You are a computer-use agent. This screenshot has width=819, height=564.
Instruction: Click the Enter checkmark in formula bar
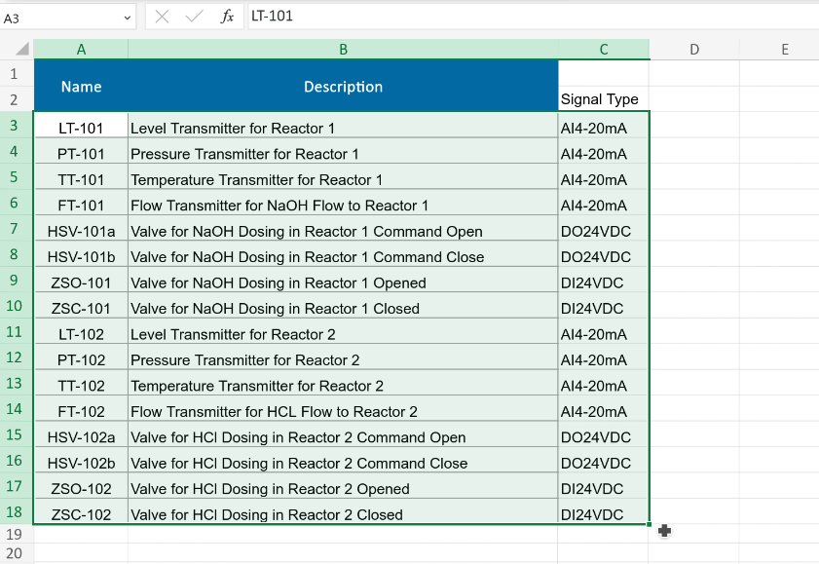tap(194, 17)
